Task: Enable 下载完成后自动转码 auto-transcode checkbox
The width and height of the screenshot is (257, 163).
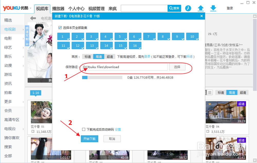Action: pos(83,130)
